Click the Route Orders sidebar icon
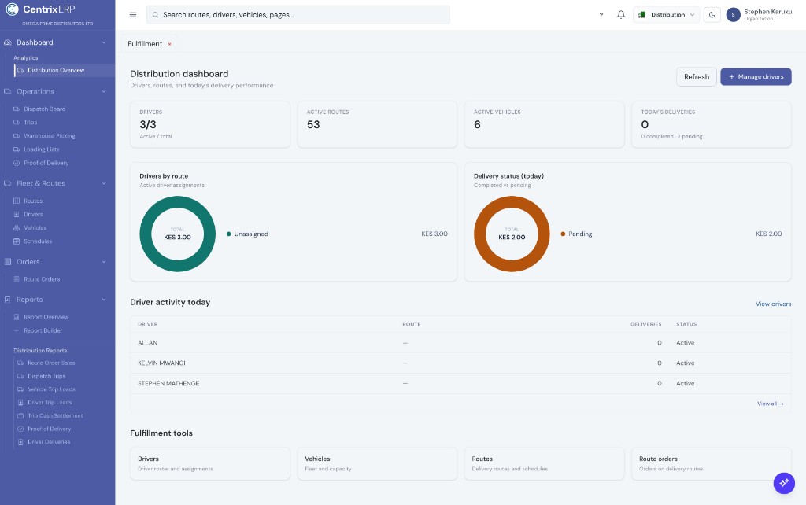 pyautogui.click(x=17, y=279)
